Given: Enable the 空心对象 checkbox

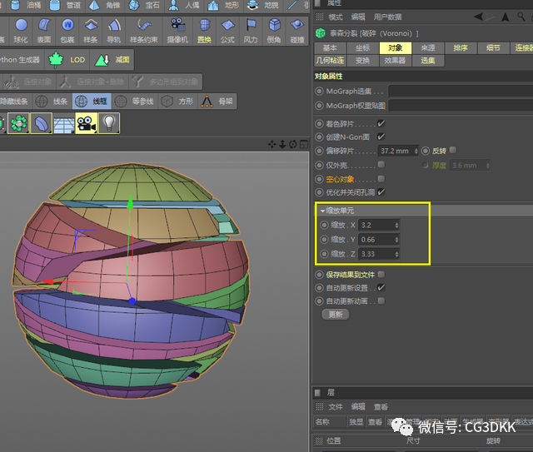Looking at the screenshot, I should 381,179.
